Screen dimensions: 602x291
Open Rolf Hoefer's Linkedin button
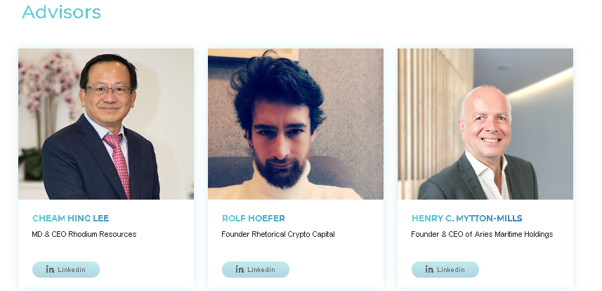pyautogui.click(x=256, y=269)
